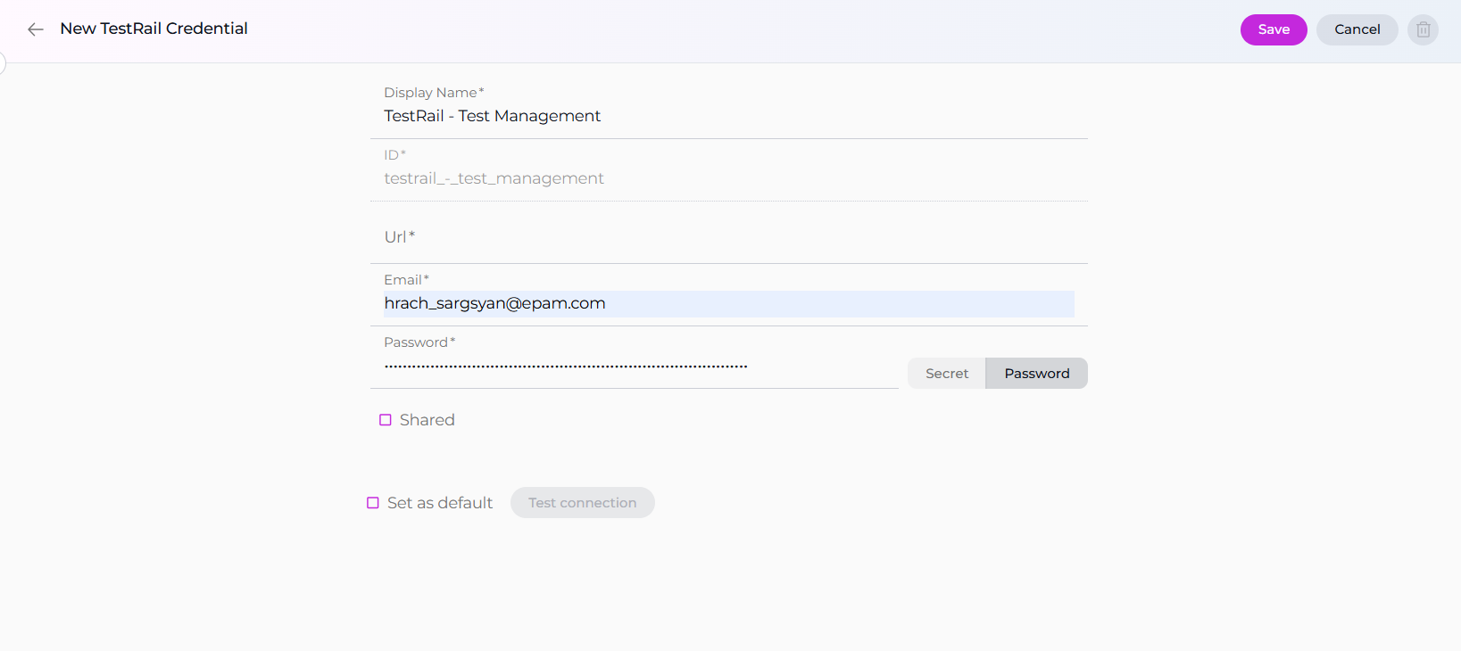Click the New TestRail Credential page title

[154, 29]
